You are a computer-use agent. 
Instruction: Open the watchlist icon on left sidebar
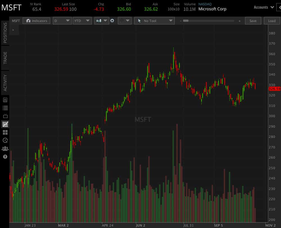pyautogui.click(x=4, y=107)
